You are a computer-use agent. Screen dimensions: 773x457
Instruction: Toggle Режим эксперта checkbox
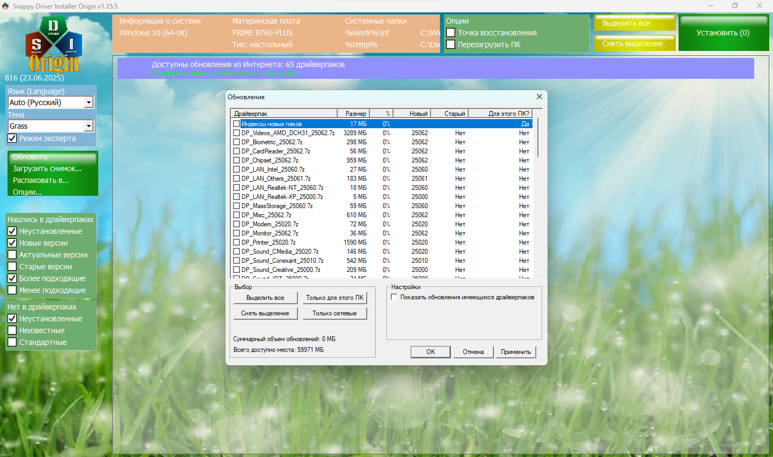(12, 138)
